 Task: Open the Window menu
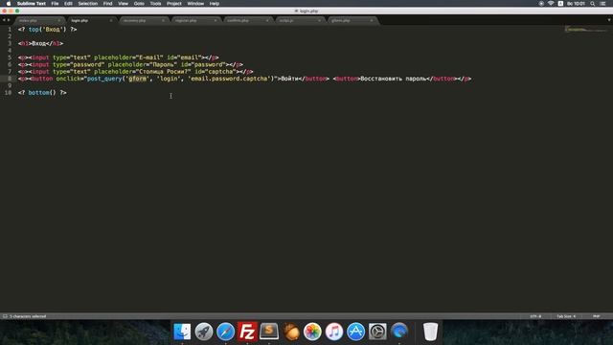[195, 4]
